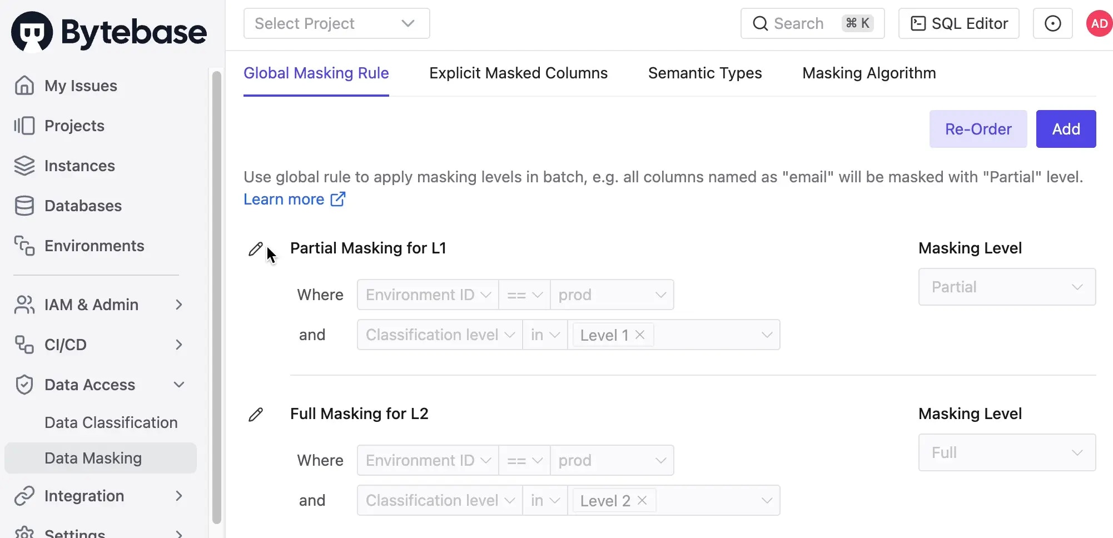Open the quickstart circle icon in header
Viewport: 1113px width, 538px height.
point(1052,23)
